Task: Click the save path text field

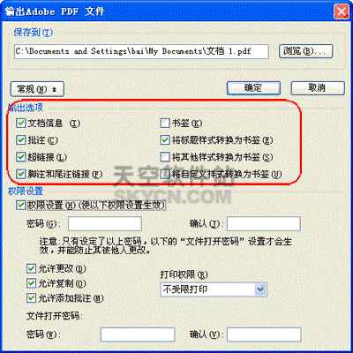Action: pos(141,51)
